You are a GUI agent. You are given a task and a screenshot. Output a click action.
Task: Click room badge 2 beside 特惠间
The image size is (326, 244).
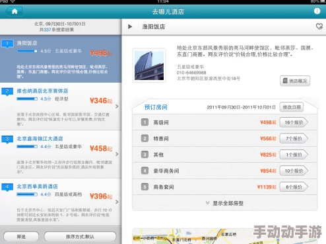click(x=145, y=138)
